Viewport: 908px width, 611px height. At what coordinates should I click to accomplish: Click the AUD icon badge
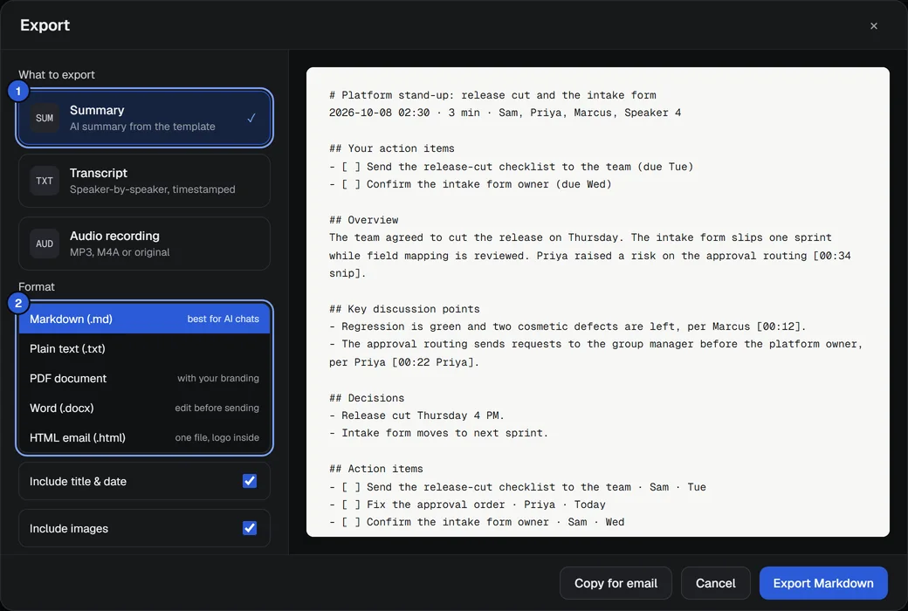click(x=45, y=244)
